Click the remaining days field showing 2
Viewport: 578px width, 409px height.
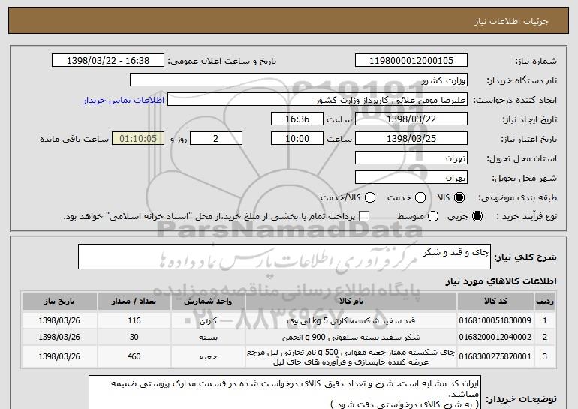tap(216, 139)
